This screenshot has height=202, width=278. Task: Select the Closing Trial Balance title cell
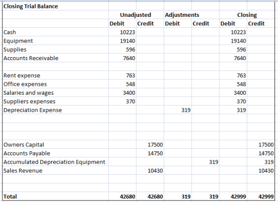point(31,6)
